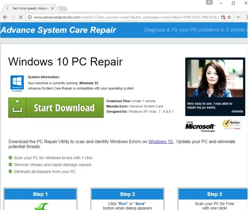
Task: Stop page loading with the X button
Action: coord(21,17)
